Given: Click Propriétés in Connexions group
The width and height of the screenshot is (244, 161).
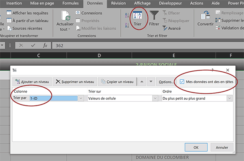Looking at the screenshot, I should [x=87, y=21].
